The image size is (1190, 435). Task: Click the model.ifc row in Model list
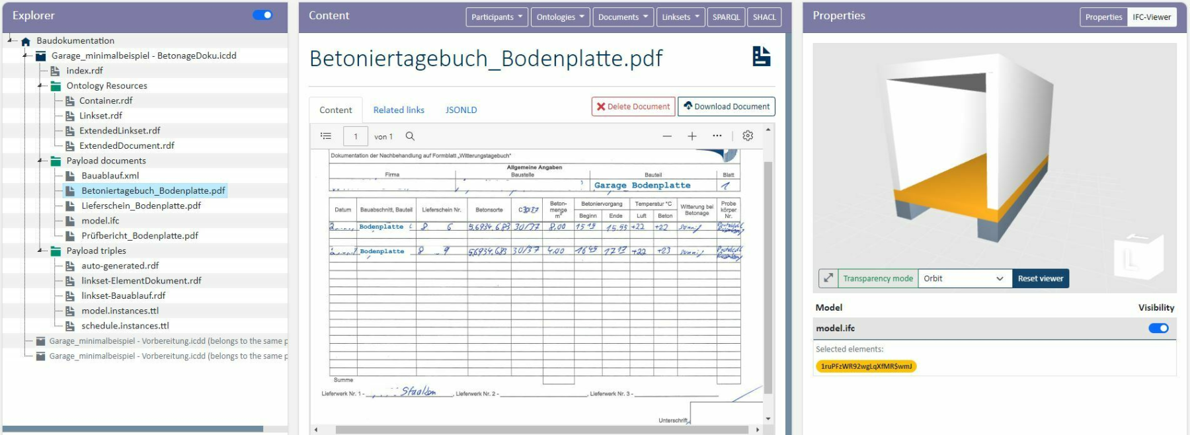tap(994, 329)
